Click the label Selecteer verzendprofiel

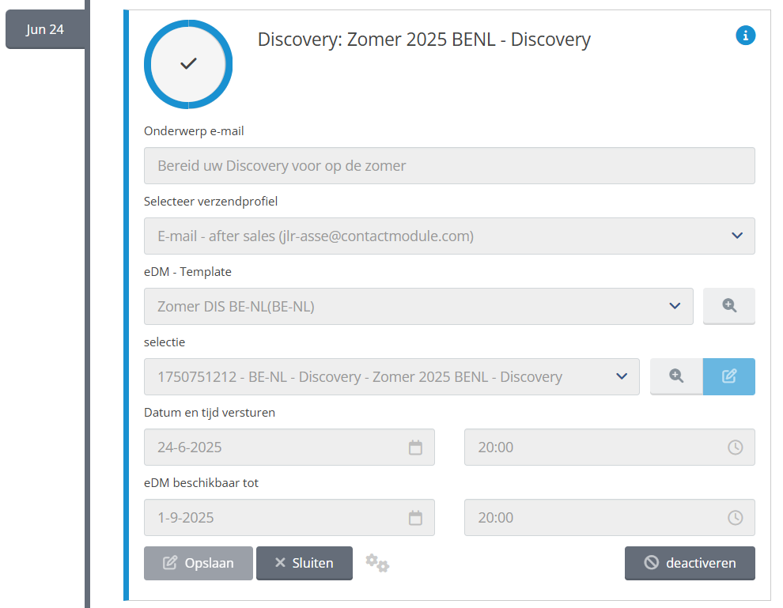pos(210,201)
